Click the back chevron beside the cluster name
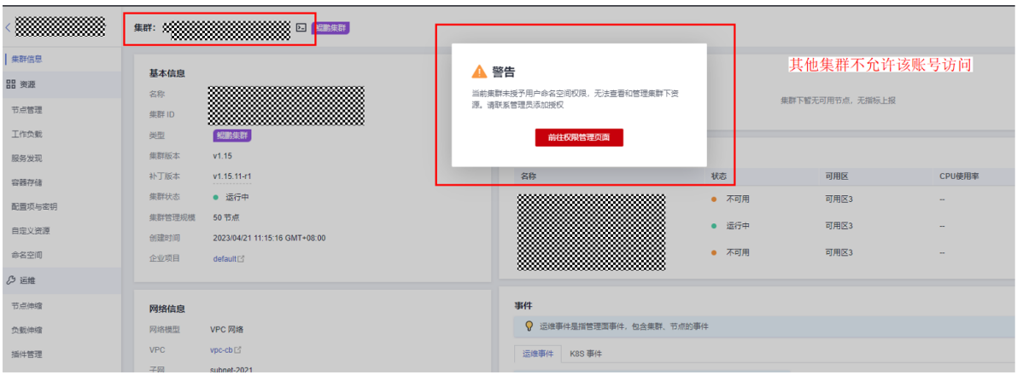 tap(7, 28)
